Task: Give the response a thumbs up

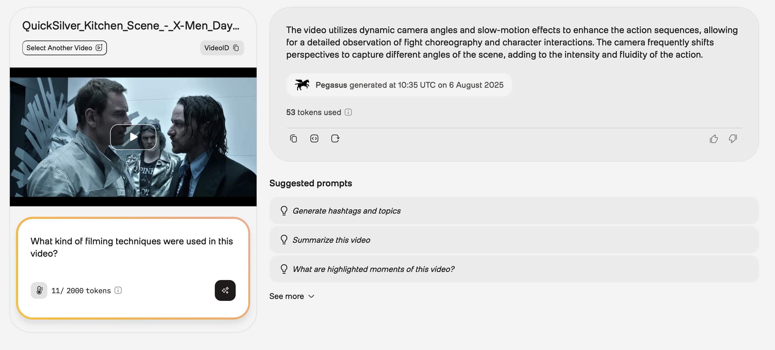Action: click(x=714, y=139)
